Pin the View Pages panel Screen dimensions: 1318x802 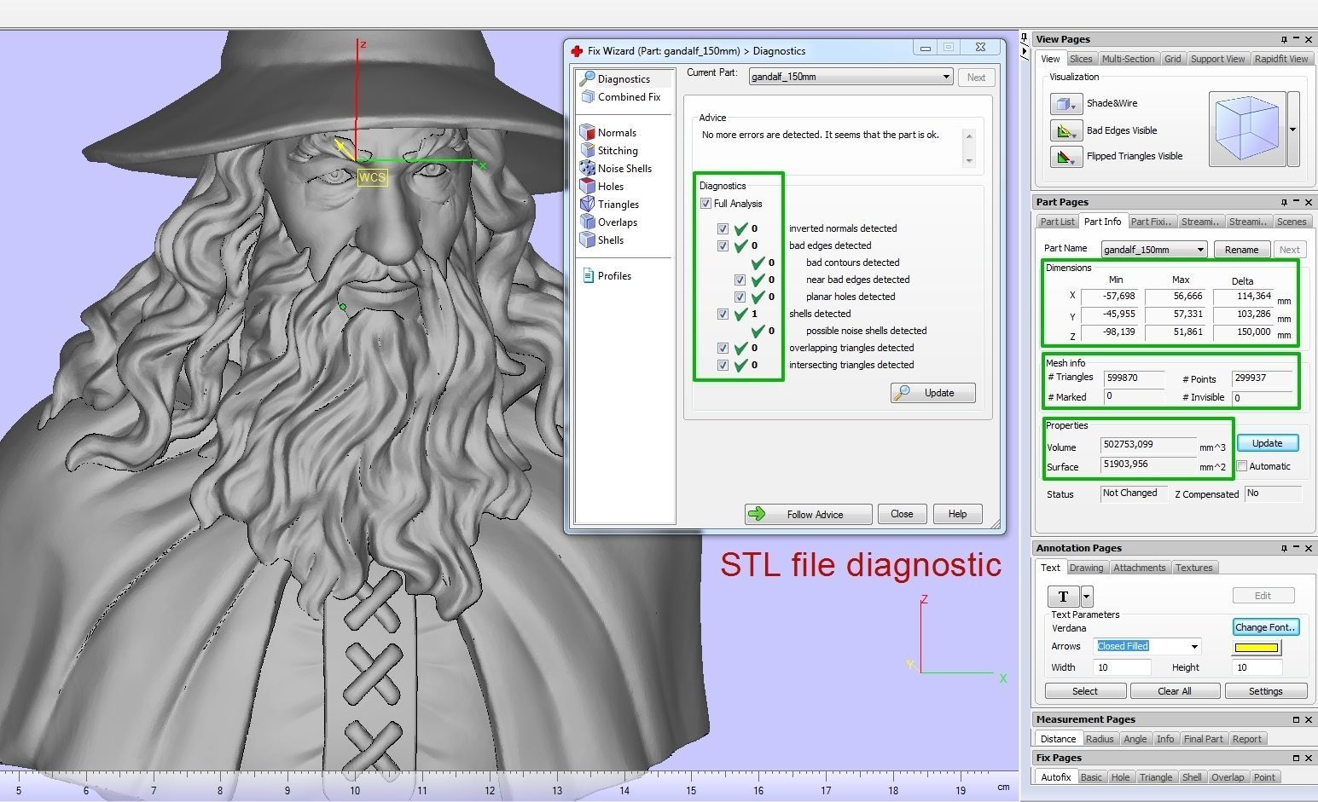pyautogui.click(x=1283, y=39)
